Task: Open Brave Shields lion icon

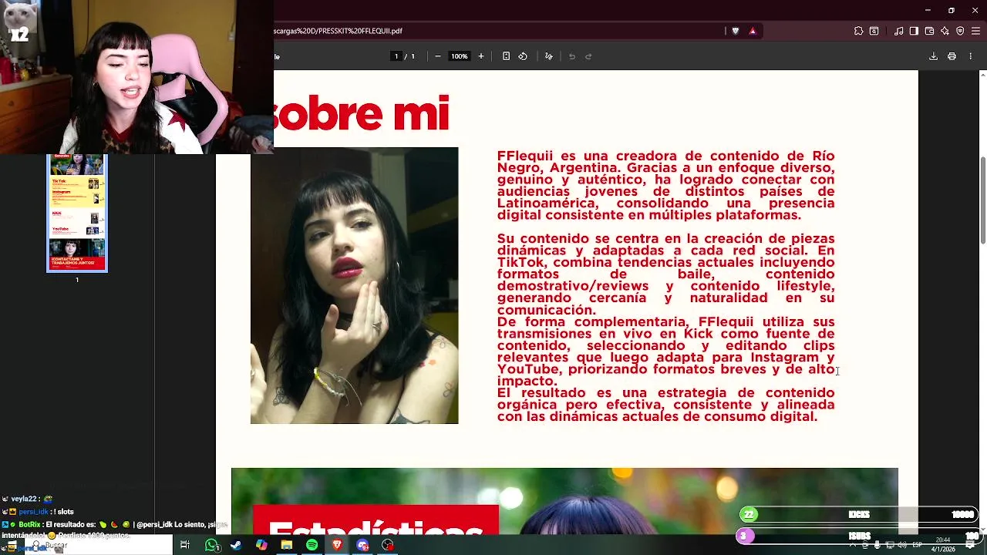Action: point(736,31)
